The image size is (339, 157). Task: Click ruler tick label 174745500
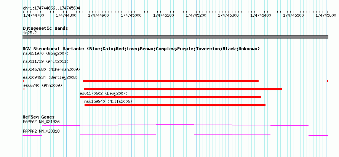(x=293, y=15)
